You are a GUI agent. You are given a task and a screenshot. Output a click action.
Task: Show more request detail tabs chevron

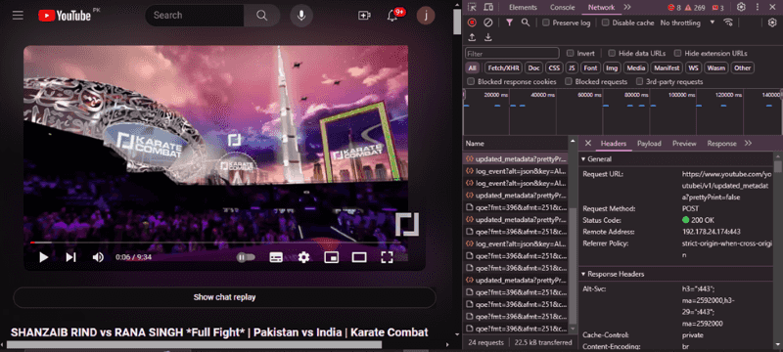[x=748, y=143]
